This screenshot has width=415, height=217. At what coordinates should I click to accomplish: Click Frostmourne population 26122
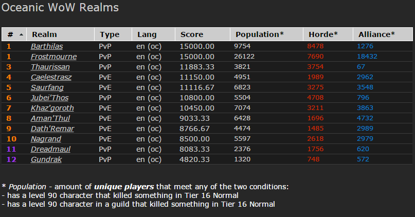244,57
